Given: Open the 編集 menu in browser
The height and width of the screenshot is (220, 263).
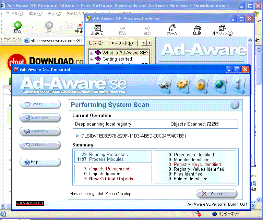Looking at the screenshot, I should (x=35, y=14).
